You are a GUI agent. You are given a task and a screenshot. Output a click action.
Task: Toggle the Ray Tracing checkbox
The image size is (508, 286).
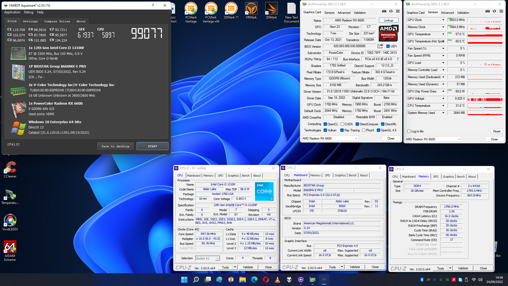[x=342, y=130]
